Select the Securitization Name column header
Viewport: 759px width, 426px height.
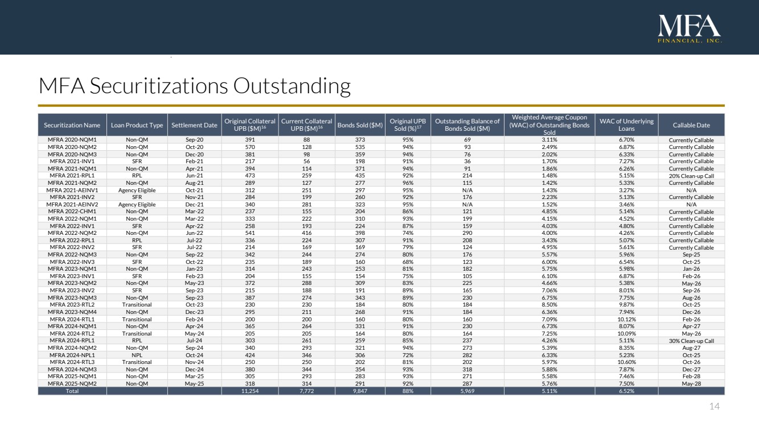[x=72, y=125]
